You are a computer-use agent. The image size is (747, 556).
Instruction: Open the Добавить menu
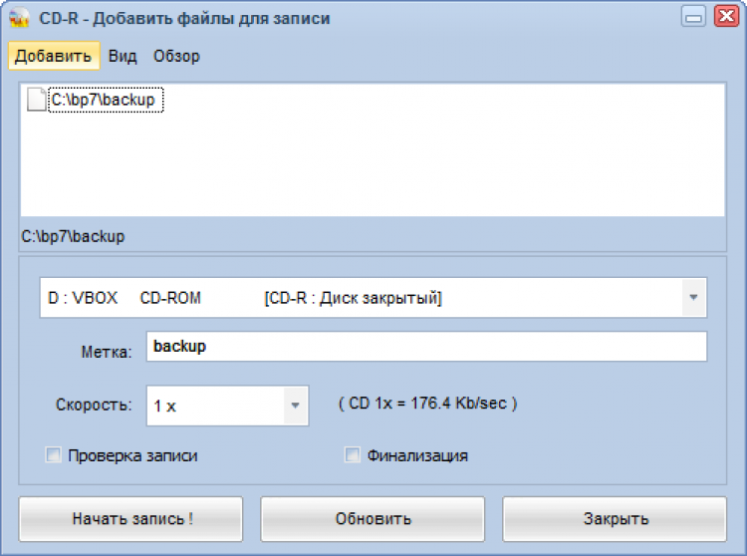[54, 56]
